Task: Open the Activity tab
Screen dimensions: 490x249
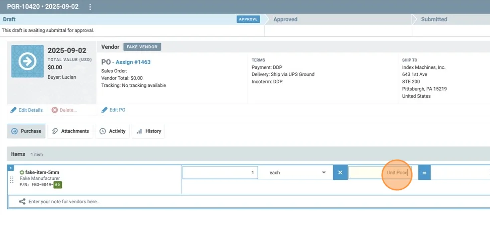Action: pyautogui.click(x=112, y=131)
